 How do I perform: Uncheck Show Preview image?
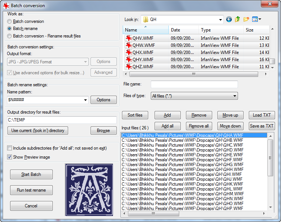tap(10, 157)
